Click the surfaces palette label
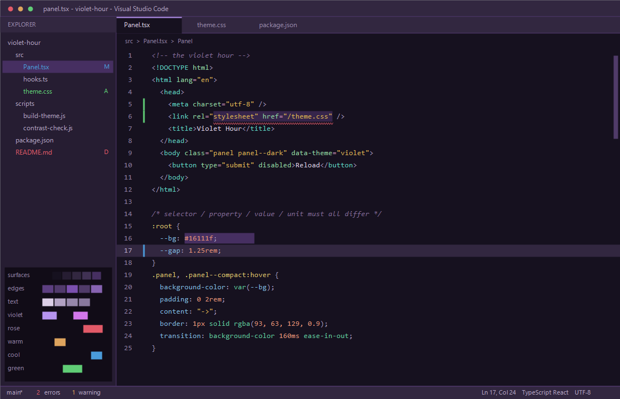Viewport: 620px width, 399px height. pos(19,275)
